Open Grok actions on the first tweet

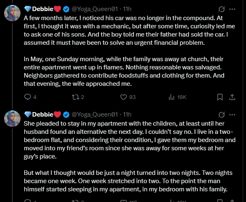(x=221, y=9)
